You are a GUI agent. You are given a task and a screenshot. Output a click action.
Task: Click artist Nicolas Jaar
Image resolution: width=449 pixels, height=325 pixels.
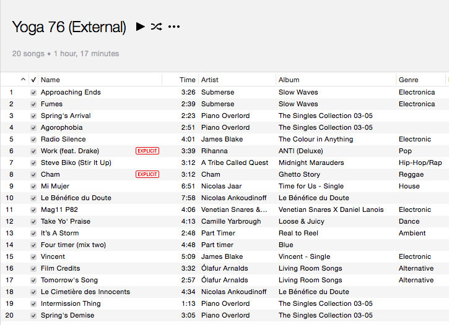[221, 186]
